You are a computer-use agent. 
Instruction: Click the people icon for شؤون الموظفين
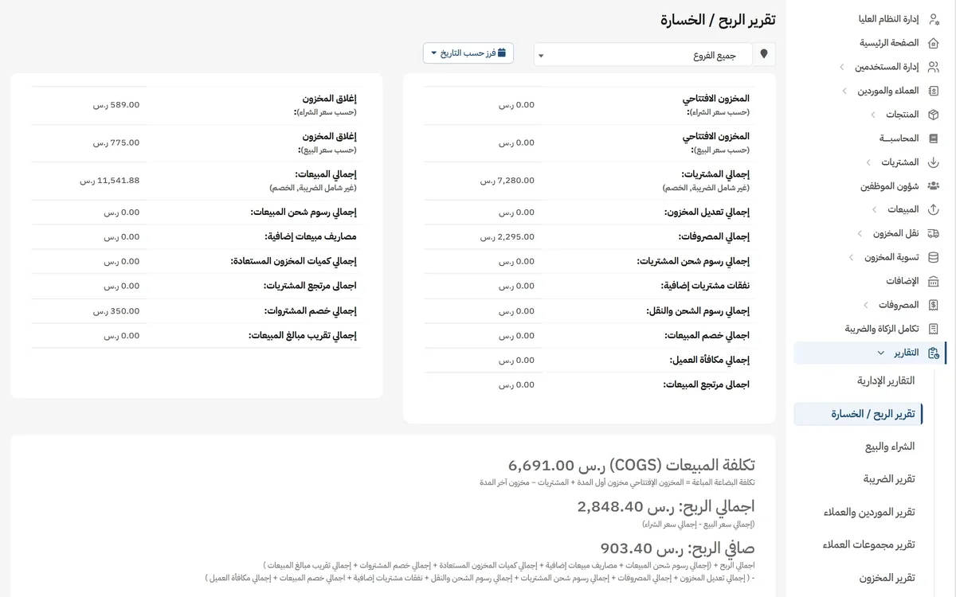pyautogui.click(x=934, y=185)
